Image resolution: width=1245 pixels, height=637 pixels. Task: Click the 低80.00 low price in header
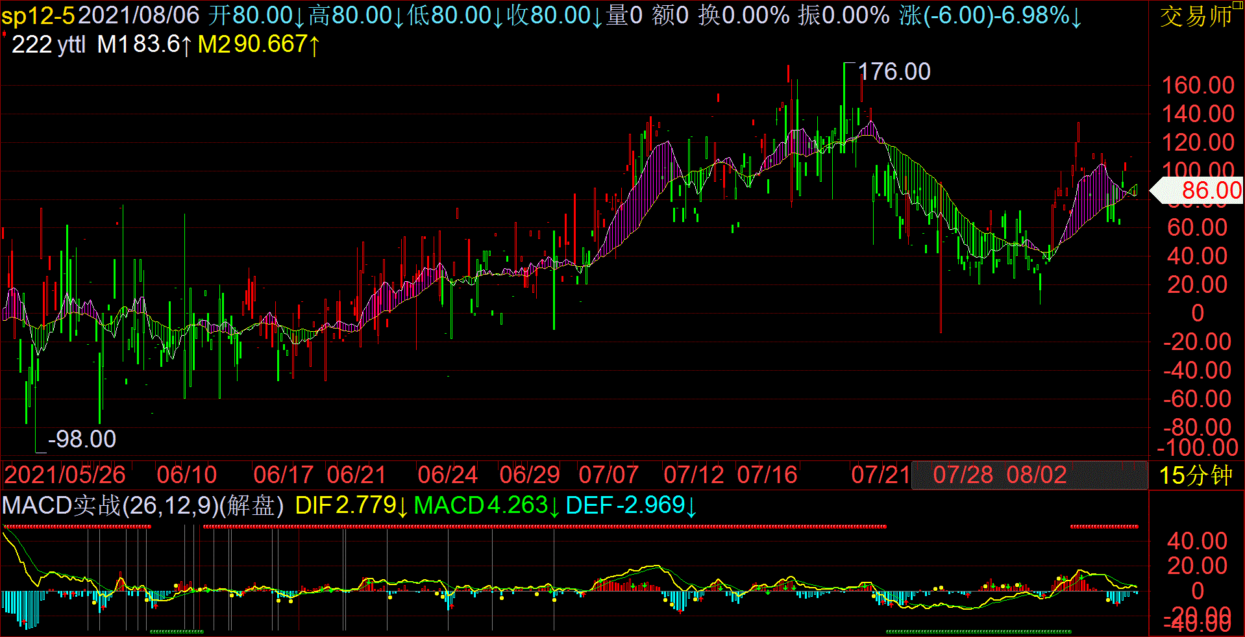(x=455, y=16)
